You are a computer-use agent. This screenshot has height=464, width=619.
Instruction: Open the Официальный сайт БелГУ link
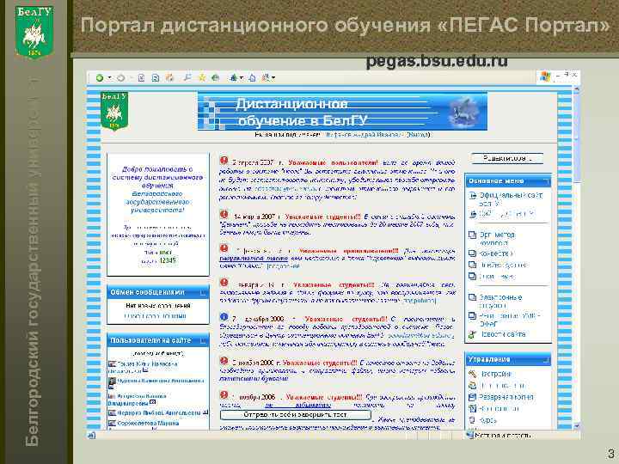click(510, 198)
